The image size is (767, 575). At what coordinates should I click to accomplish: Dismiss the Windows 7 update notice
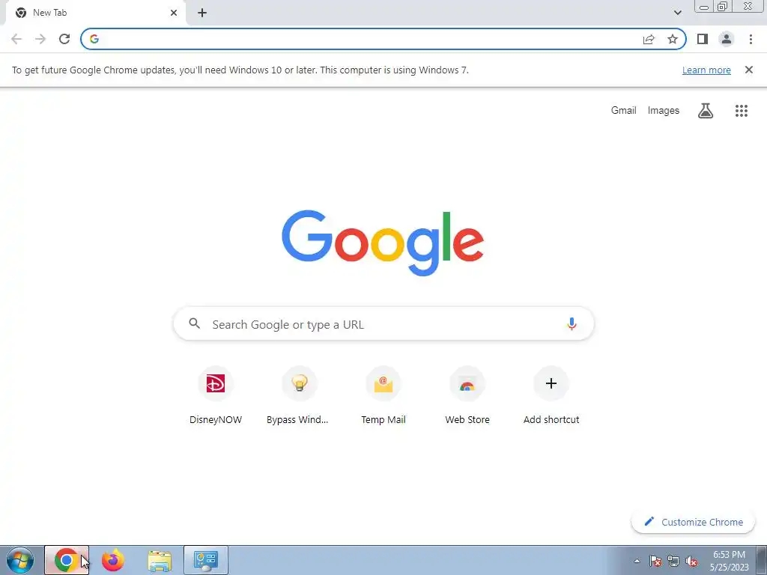point(749,70)
